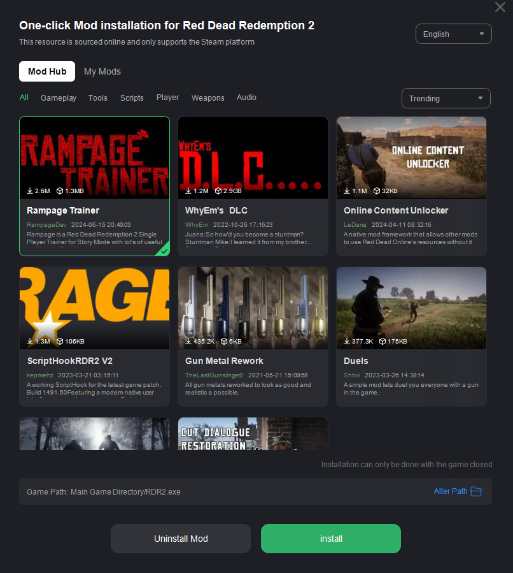Click the Duels mod description text
The height and width of the screenshot is (573, 513).
411,388
